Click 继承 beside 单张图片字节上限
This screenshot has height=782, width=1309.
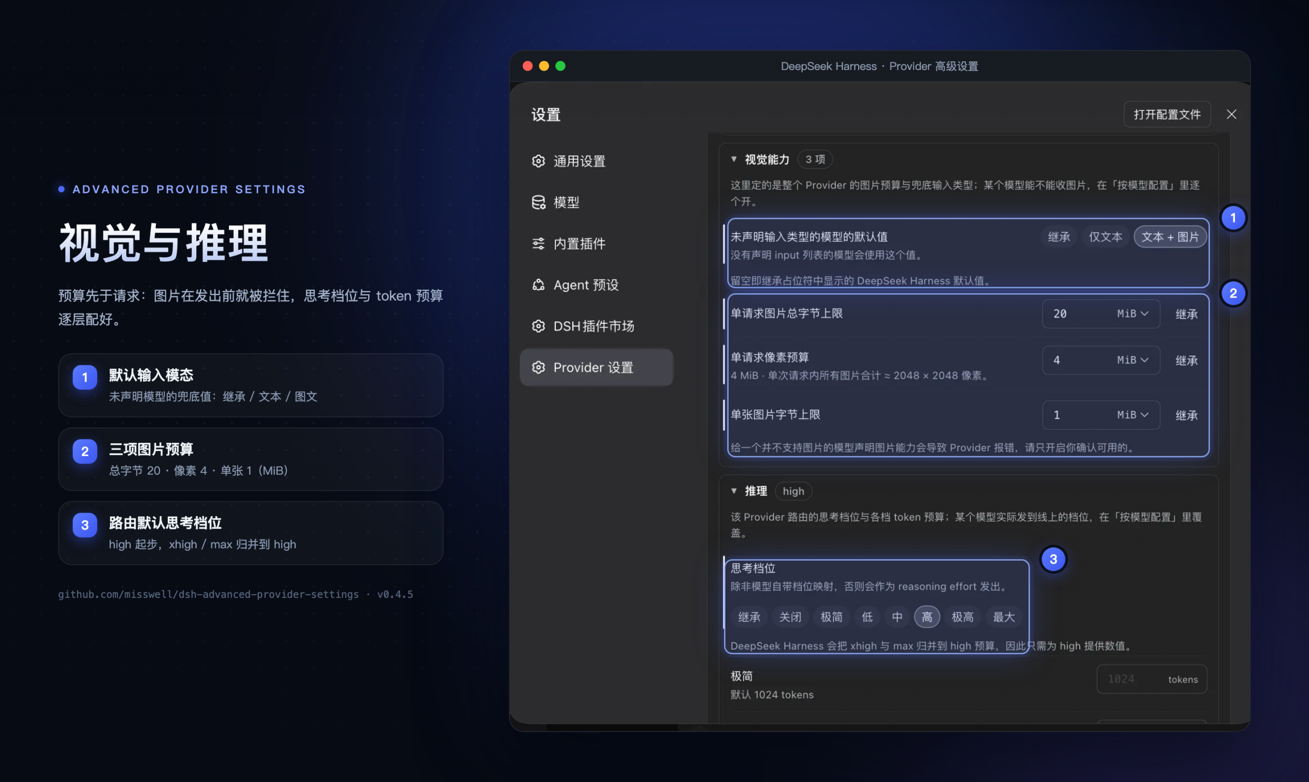(x=1186, y=415)
